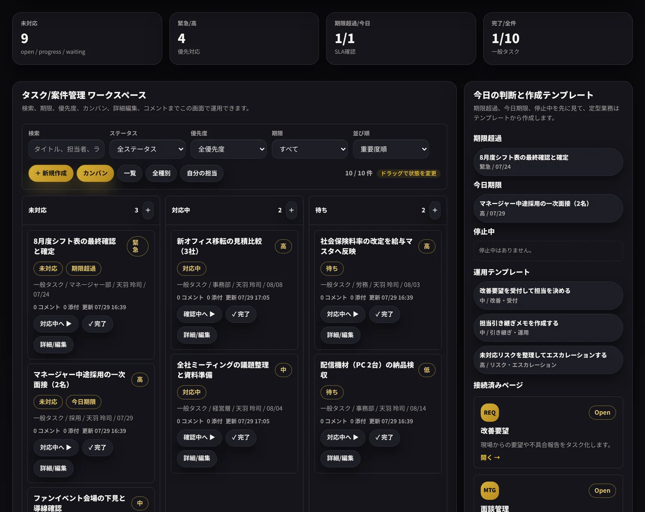Open 詳細/編集 for マネージャー中途採用 card

(53, 468)
